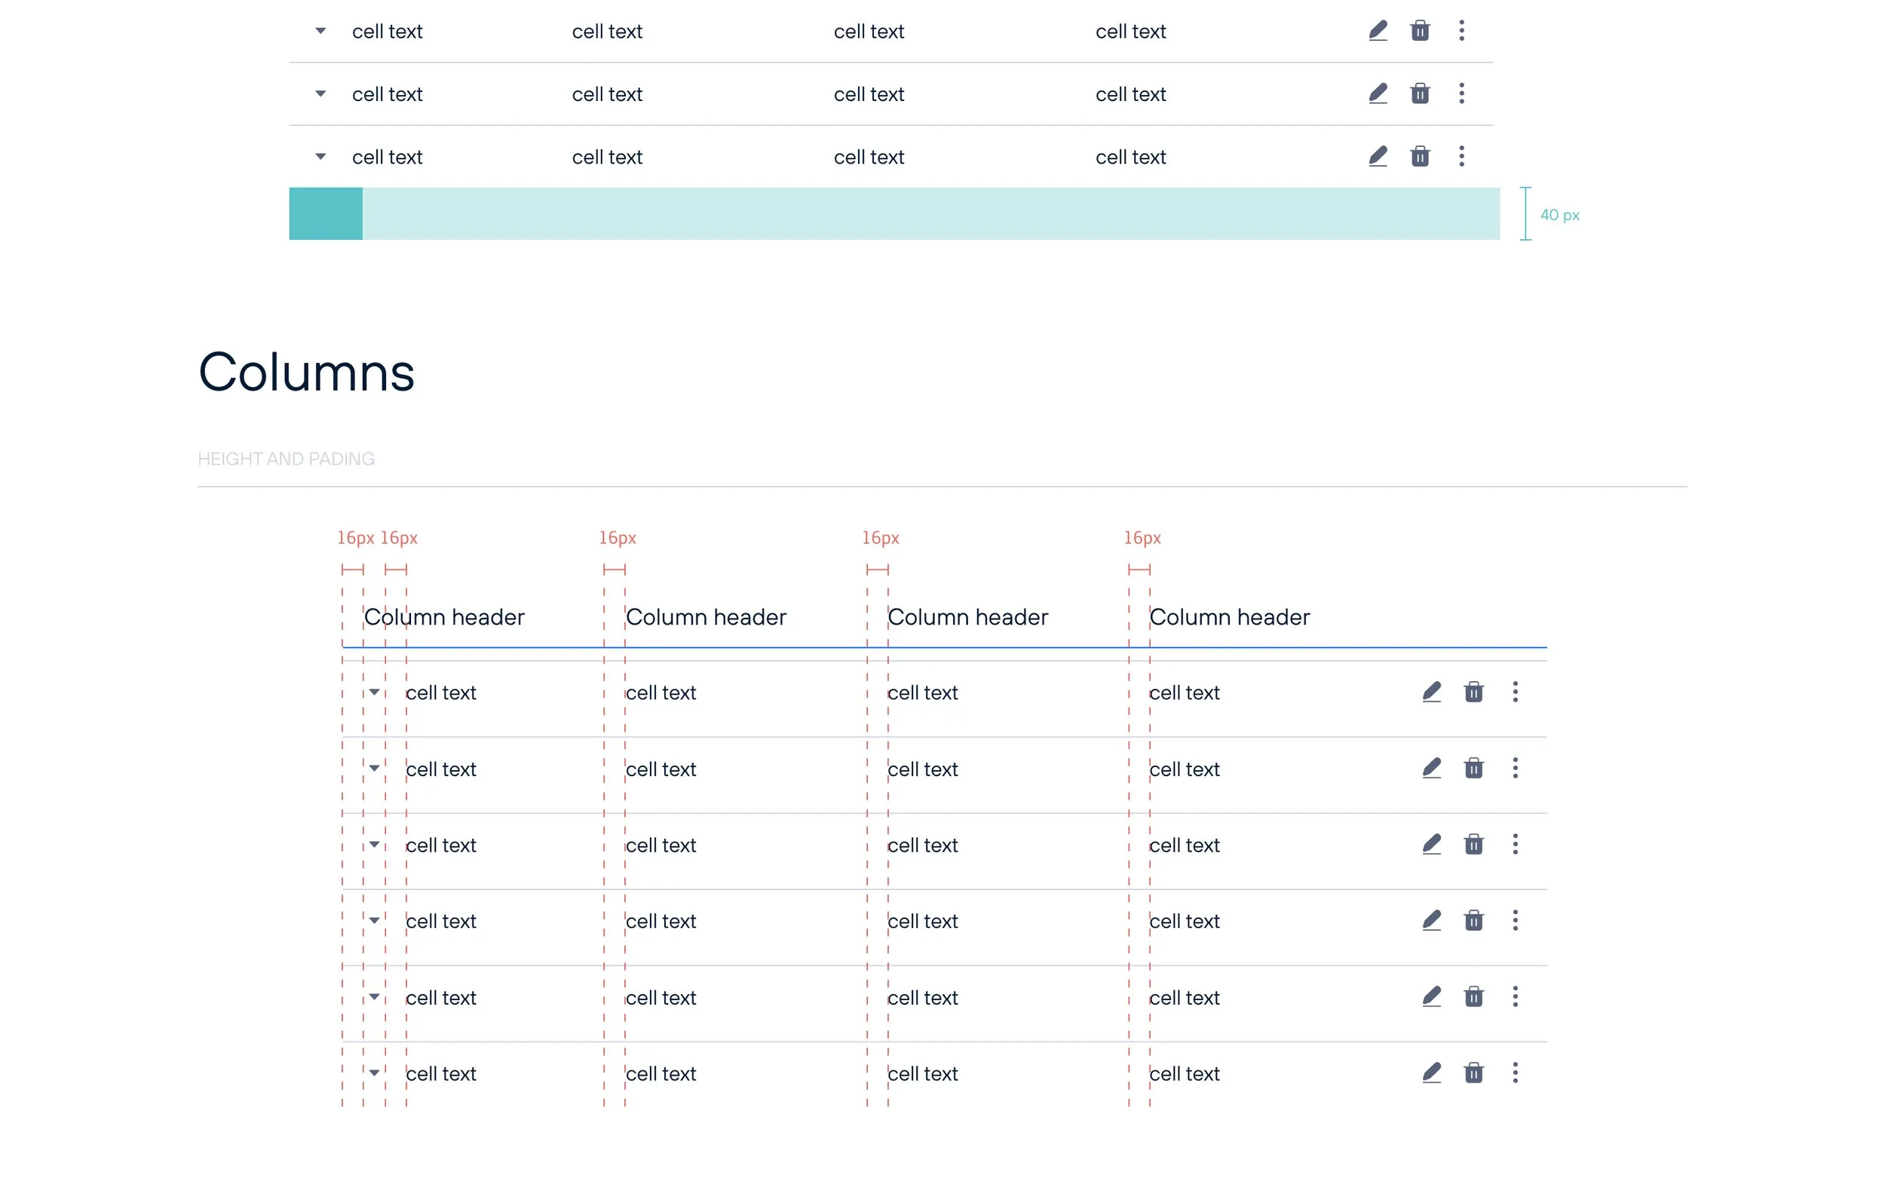The width and height of the screenshot is (1885, 1179).
Task: Click the last Column header label
Action: point(1229,617)
